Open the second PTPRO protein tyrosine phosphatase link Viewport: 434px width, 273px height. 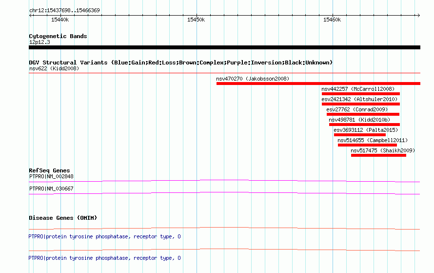tap(105, 258)
